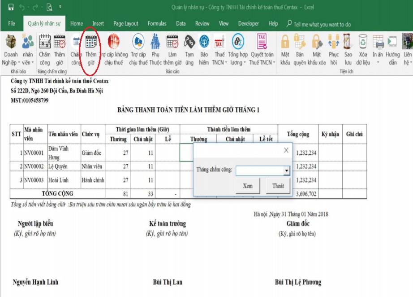
Task: Open the Formulas ribbon tab
Action: click(x=157, y=24)
